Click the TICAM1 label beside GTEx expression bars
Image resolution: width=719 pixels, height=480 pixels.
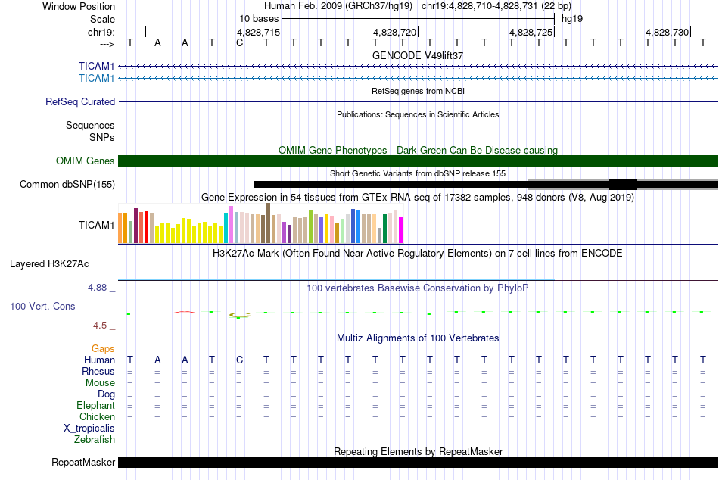click(96, 225)
